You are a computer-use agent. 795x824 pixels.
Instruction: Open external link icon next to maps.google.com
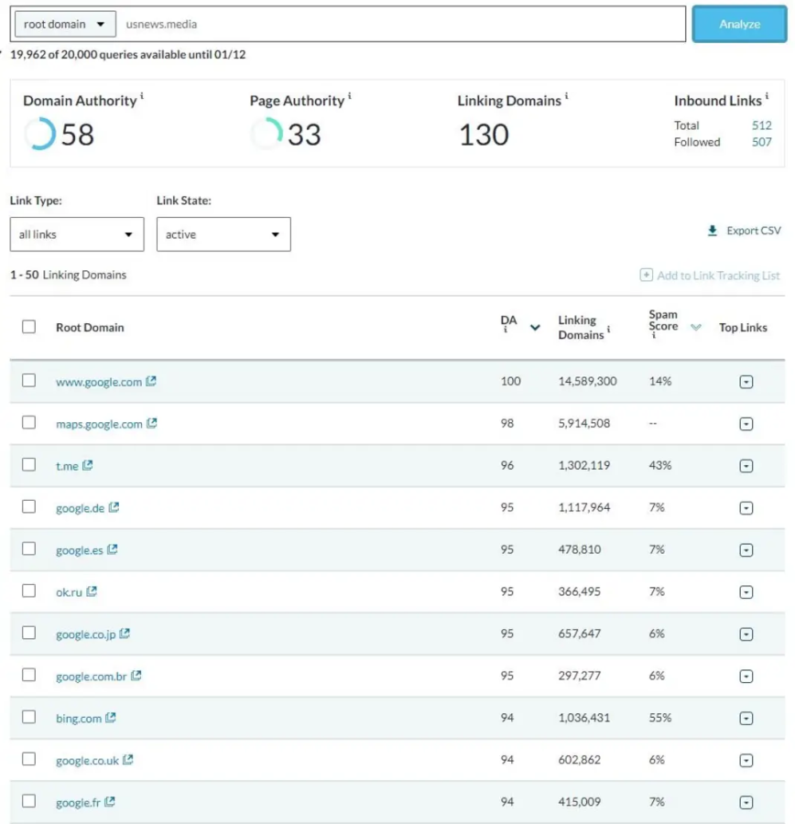coord(151,423)
